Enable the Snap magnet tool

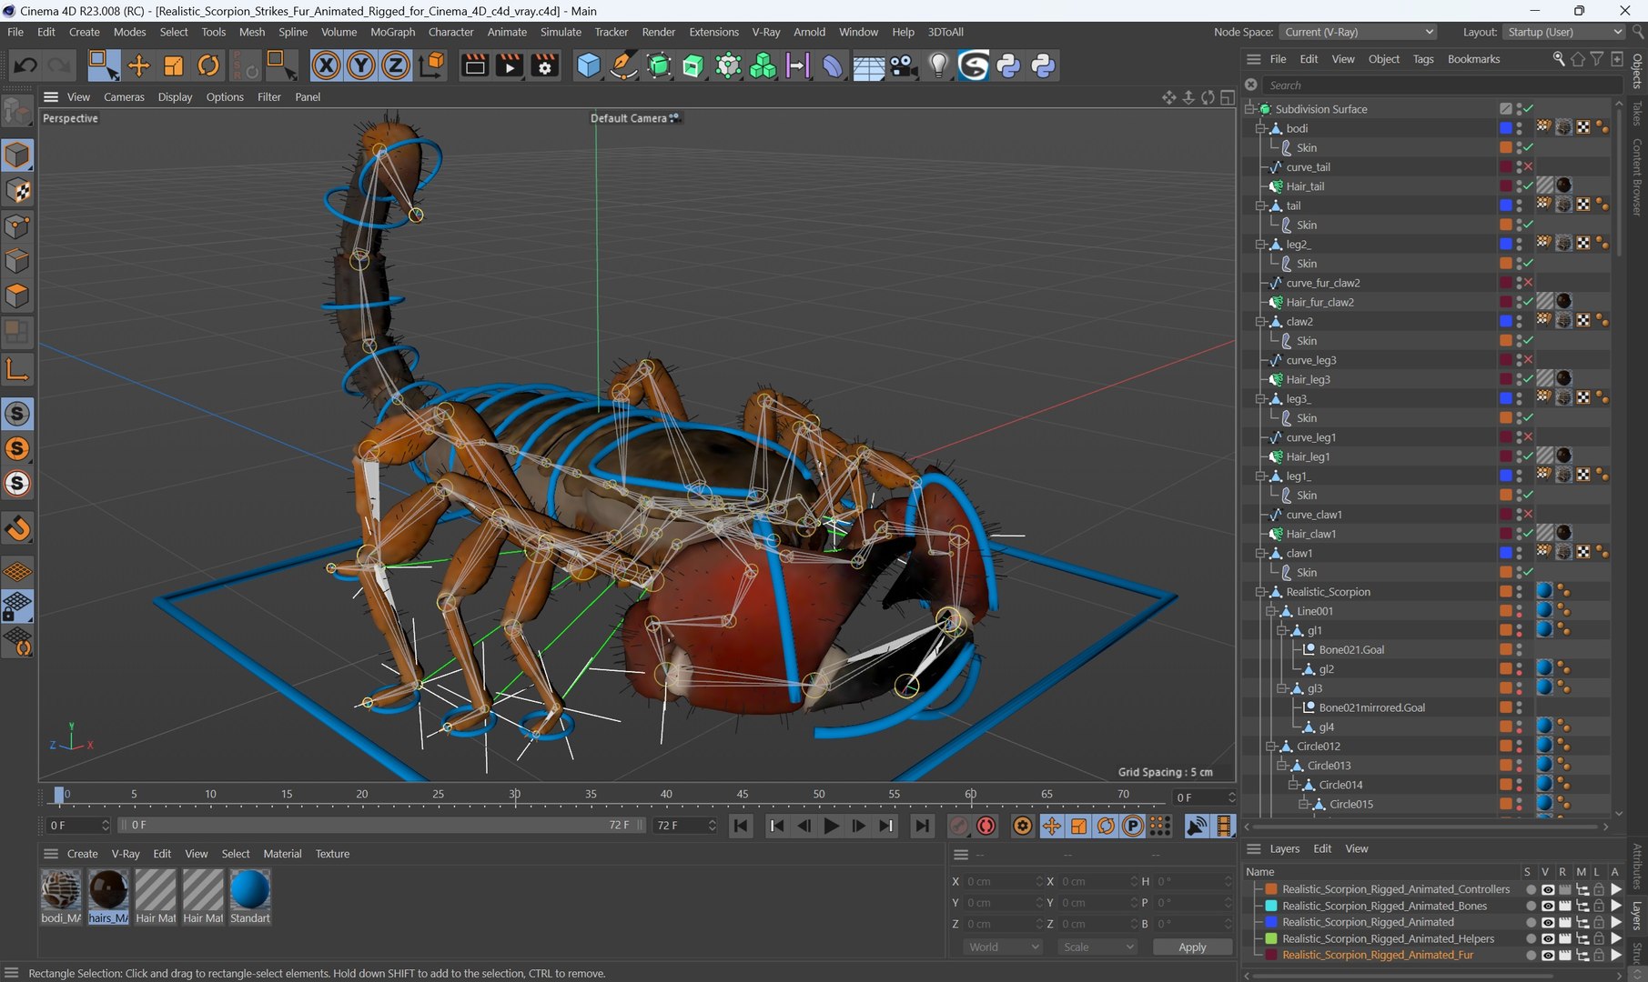[x=17, y=528]
